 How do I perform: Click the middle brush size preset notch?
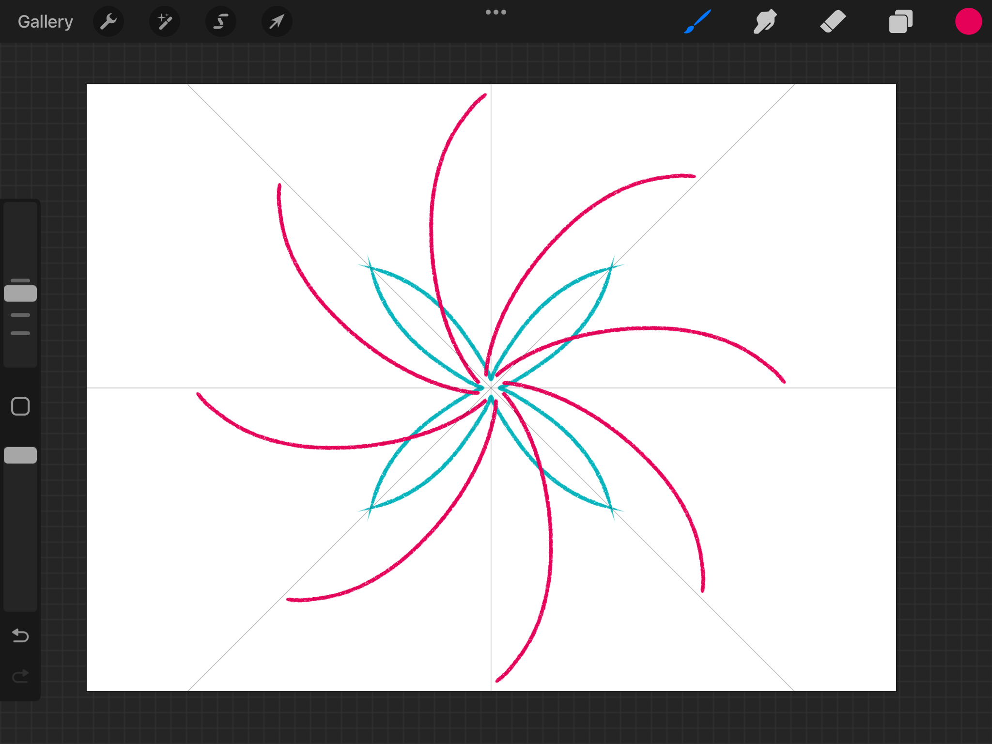click(20, 315)
